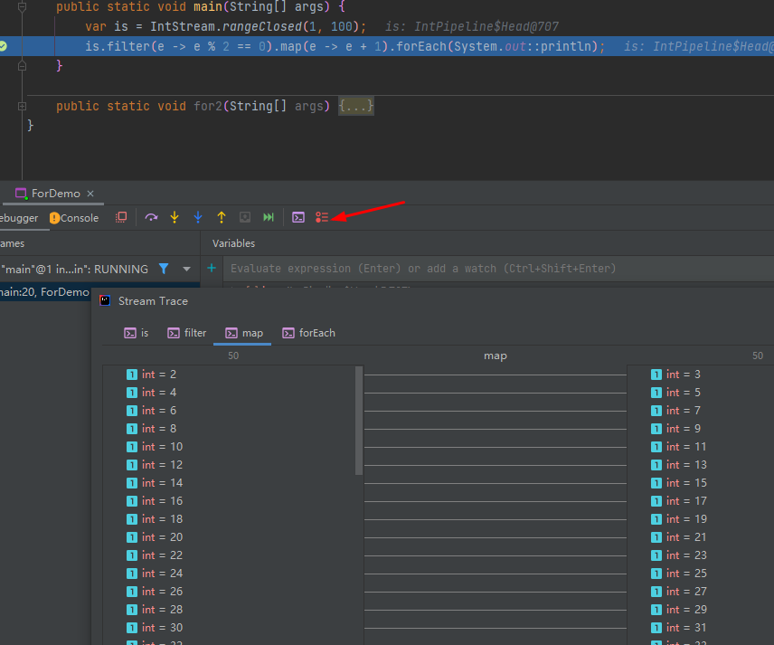The image size is (774, 645).
Task: Switch to the forEach stream tab
Action: click(309, 333)
